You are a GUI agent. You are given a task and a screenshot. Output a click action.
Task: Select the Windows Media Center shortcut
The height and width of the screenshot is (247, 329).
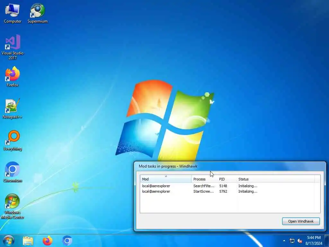click(13, 206)
